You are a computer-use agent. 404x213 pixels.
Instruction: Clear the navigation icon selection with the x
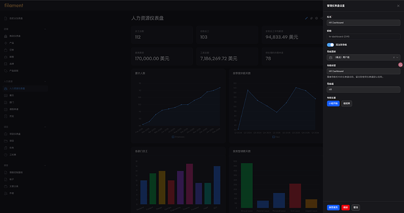(393, 57)
